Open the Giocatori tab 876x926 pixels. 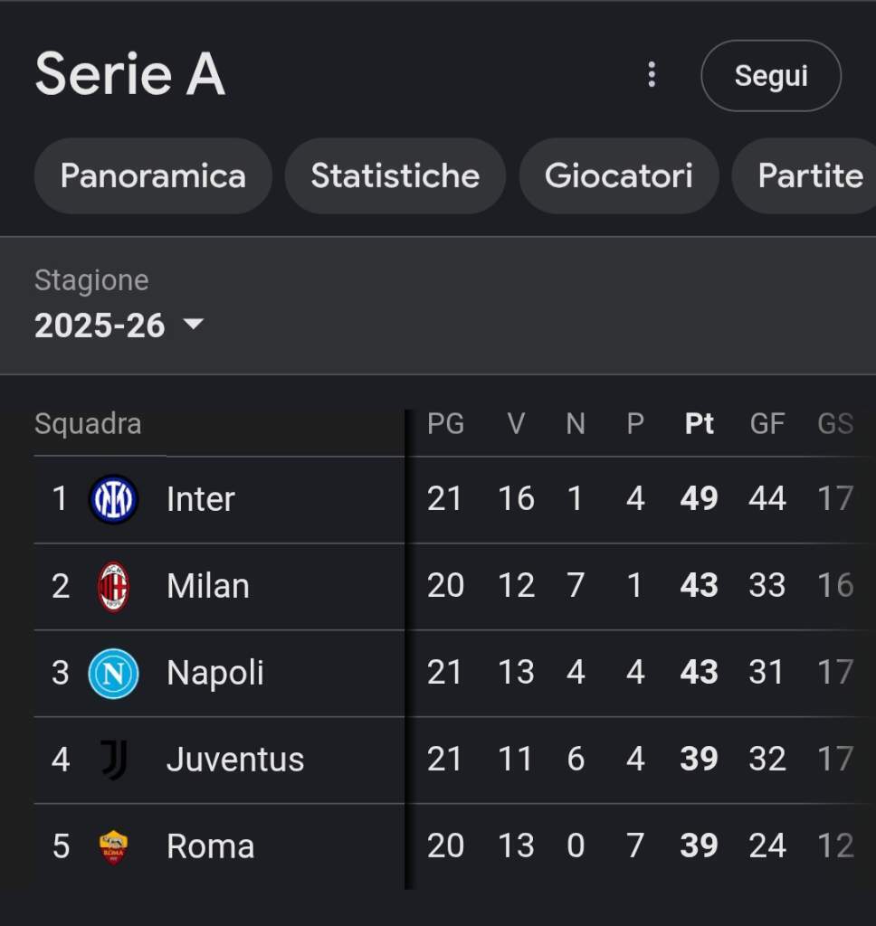(619, 175)
